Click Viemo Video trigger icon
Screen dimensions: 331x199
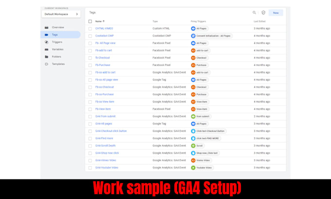tap(193, 161)
